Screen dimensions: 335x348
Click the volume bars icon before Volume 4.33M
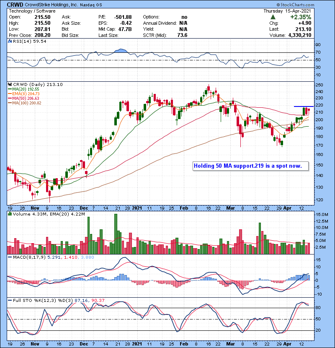point(10,214)
